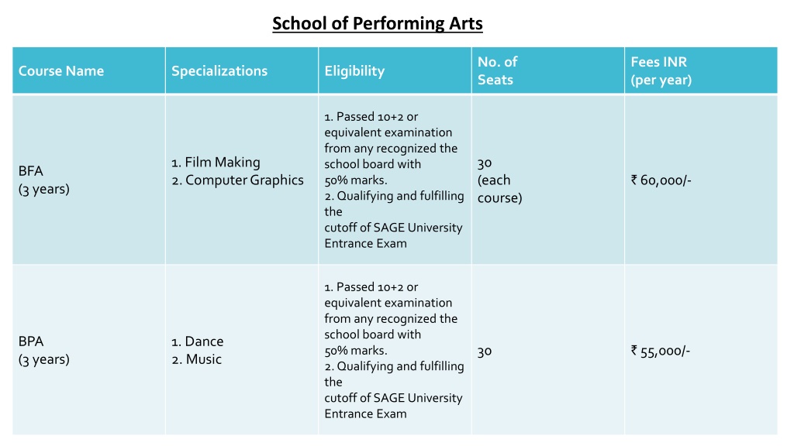This screenshot has width=794, height=446.
Task: Select the Computer Graphics specialization
Action: (237, 180)
